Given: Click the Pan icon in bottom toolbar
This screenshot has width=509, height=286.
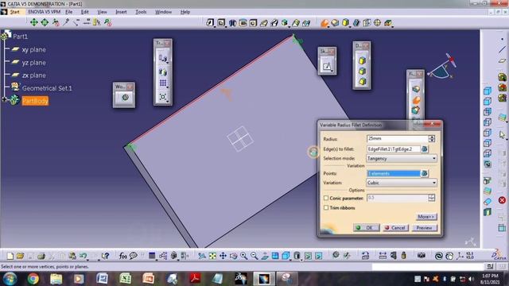Looking at the screenshot, I should click(x=223, y=256).
